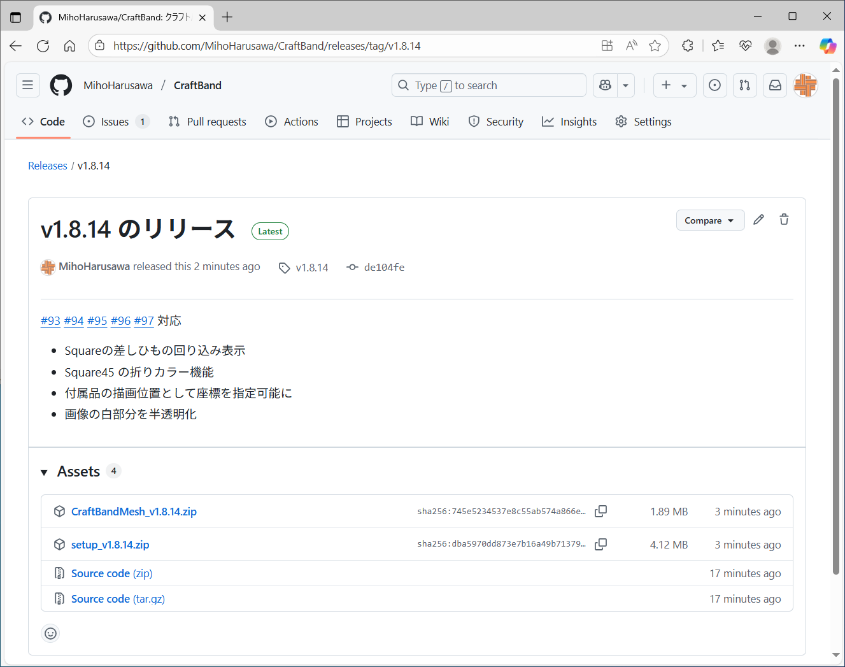Switch to the Insights tab
Viewport: 845px width, 667px height.
coord(569,122)
